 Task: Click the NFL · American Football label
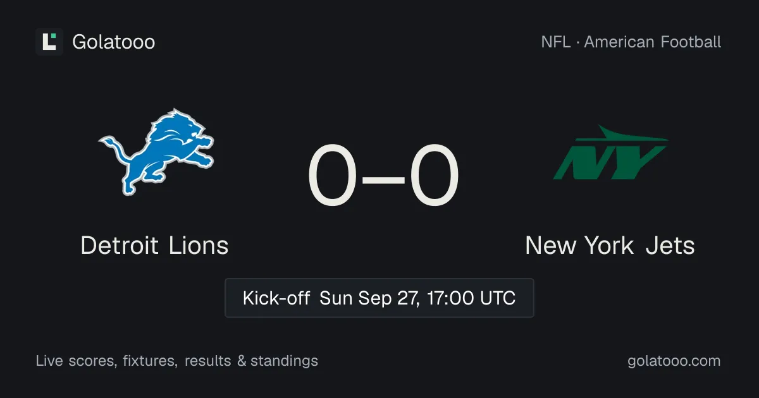[x=631, y=42]
